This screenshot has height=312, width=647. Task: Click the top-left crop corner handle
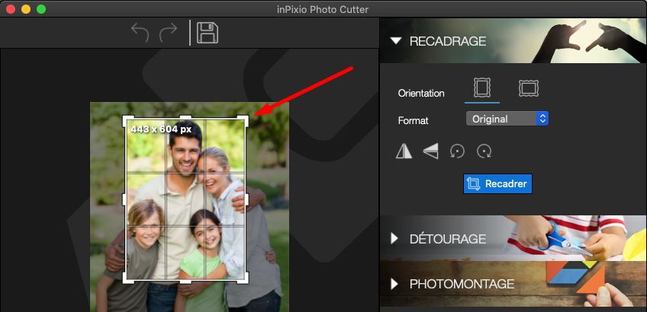(x=128, y=120)
